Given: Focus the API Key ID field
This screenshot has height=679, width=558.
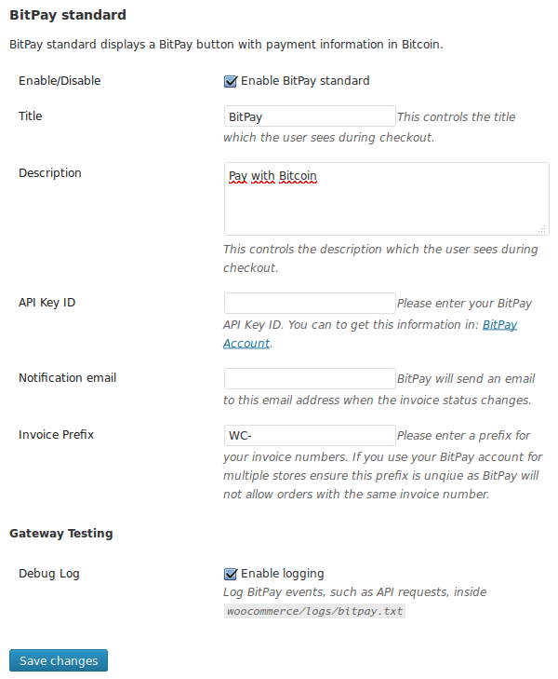Looking at the screenshot, I should pos(310,303).
